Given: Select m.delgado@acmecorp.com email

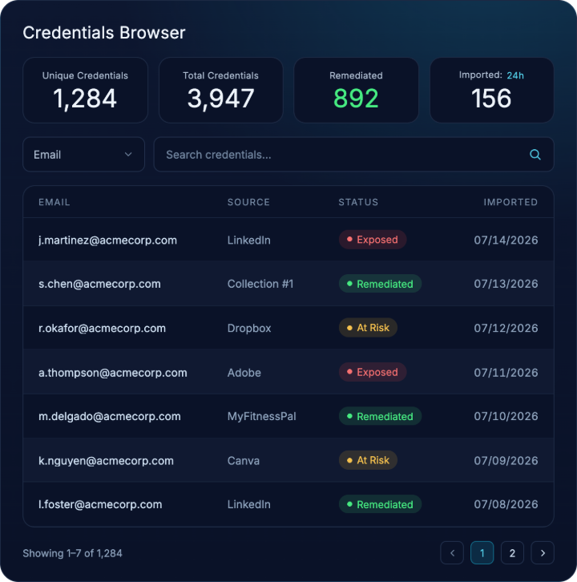Looking at the screenshot, I should 110,416.
